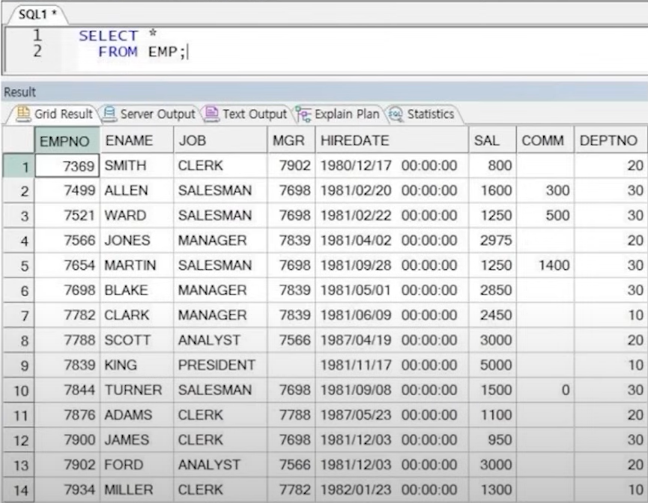
Task: Select row header number 1
Action: tap(19, 166)
